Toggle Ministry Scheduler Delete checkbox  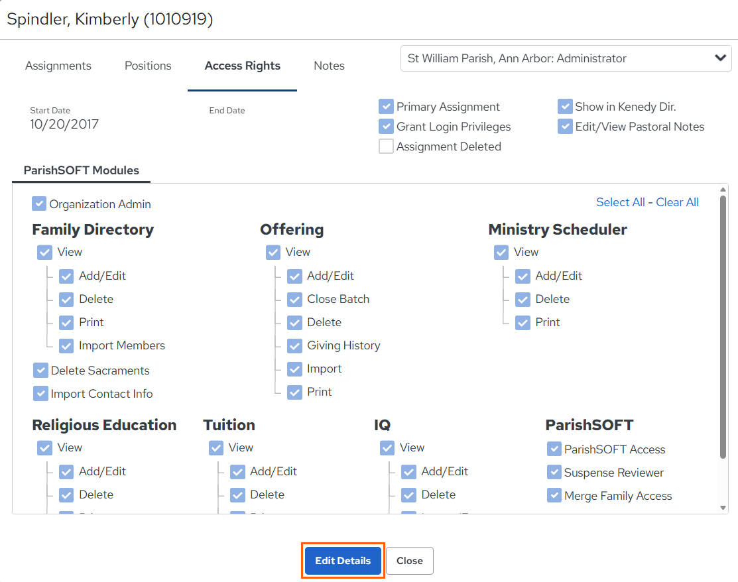523,299
